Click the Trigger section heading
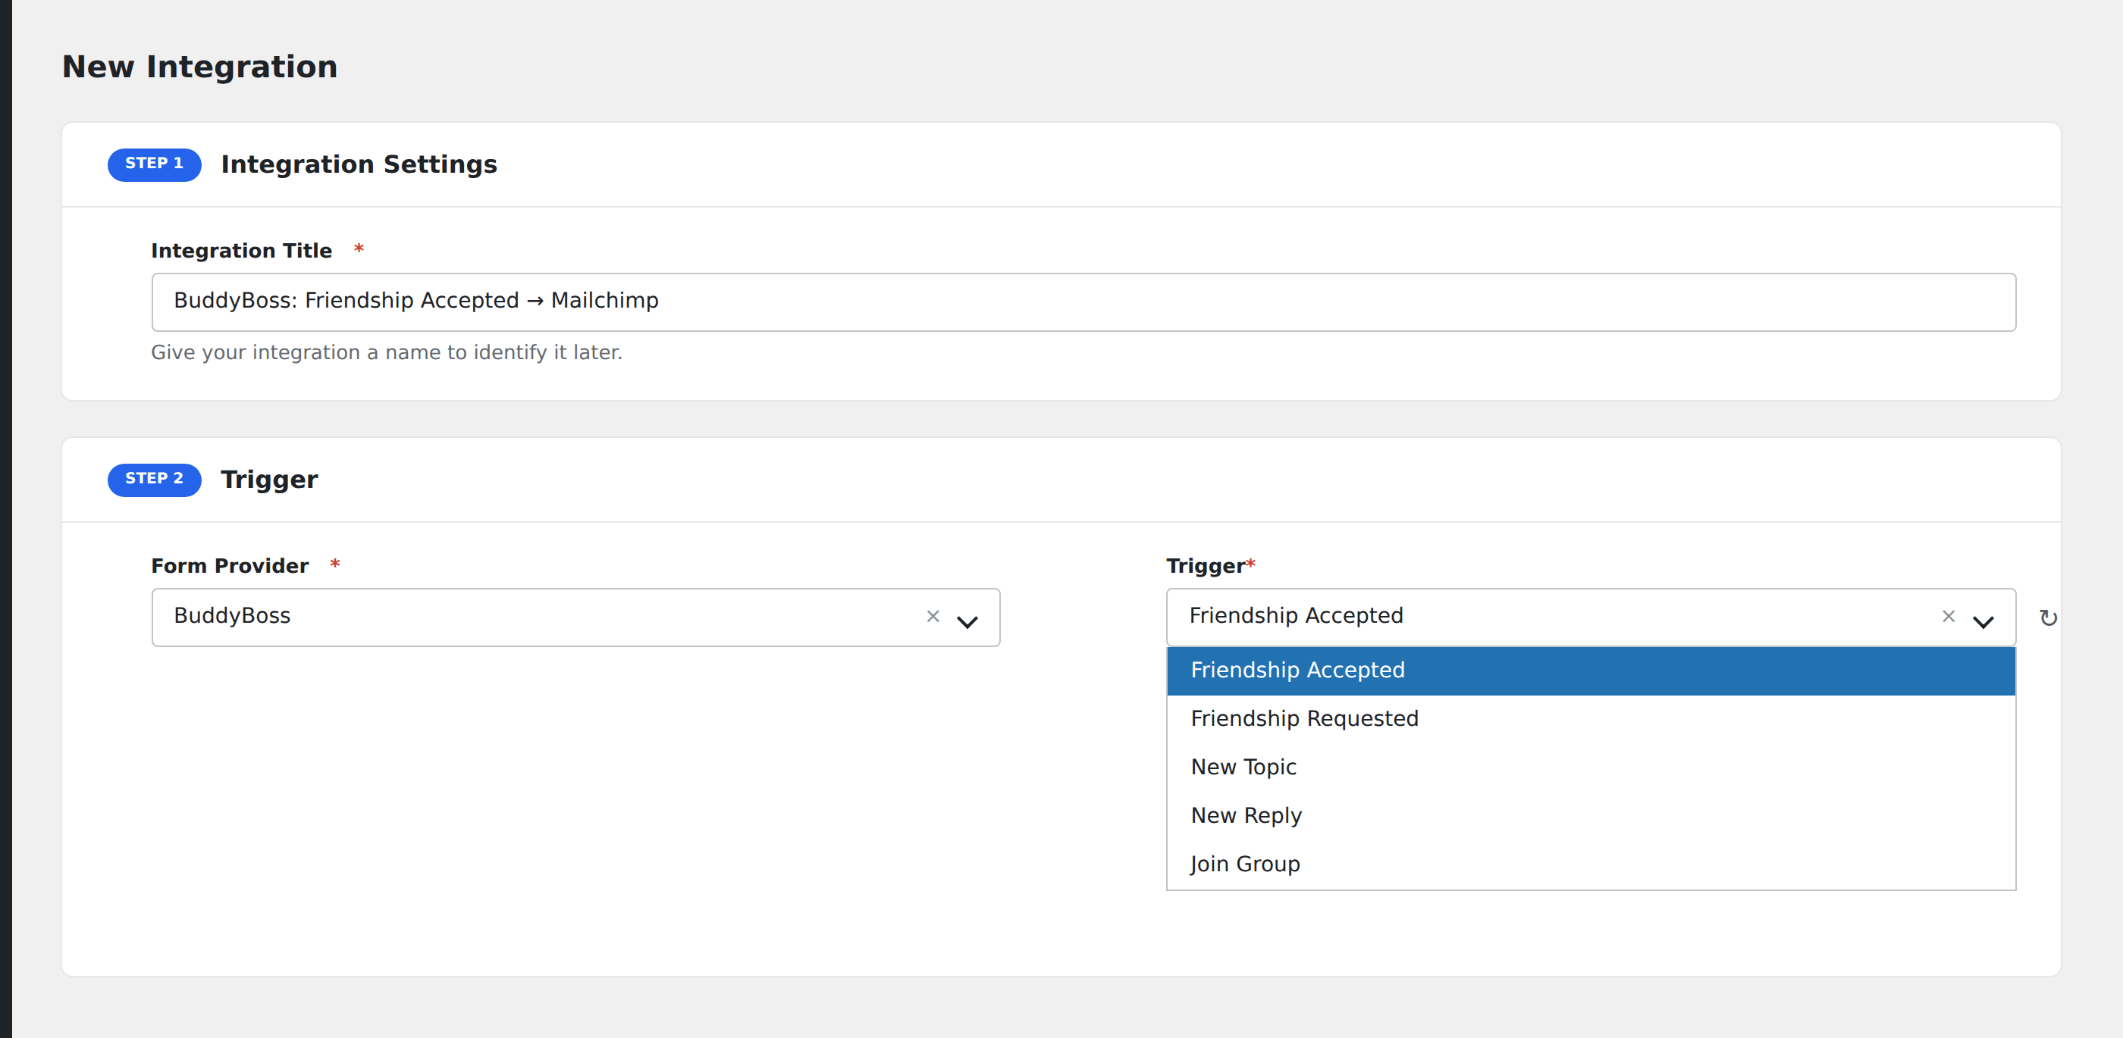 [269, 480]
